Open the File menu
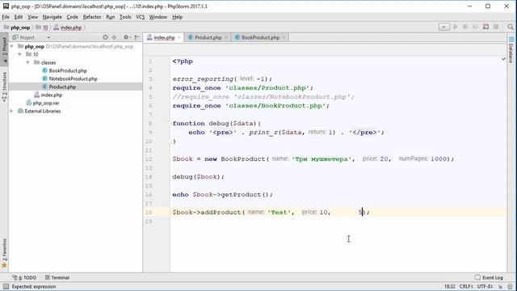 [6, 17]
